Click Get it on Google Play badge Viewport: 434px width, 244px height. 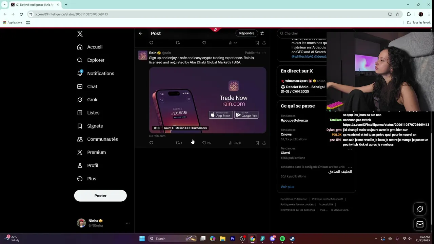point(246,115)
